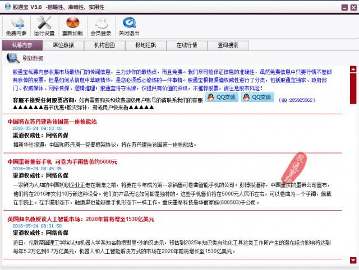The height and width of the screenshot is (270, 359).
Task: Click the first QQ交谈 chat button
Action: [x=222, y=97]
